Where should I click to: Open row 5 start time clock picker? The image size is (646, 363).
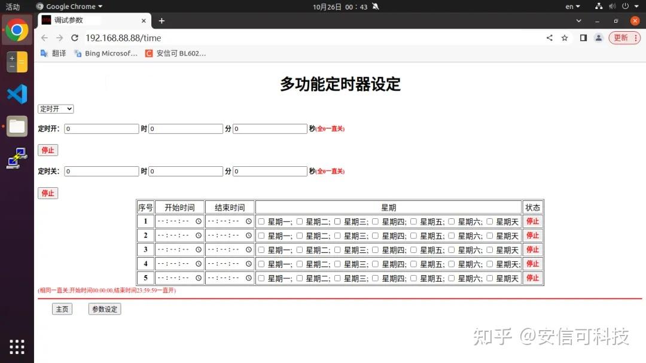click(x=199, y=278)
